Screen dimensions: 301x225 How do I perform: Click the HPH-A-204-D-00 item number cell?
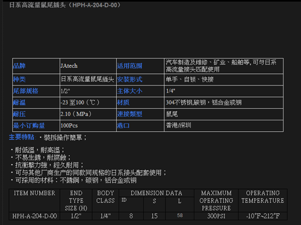coord(34,216)
